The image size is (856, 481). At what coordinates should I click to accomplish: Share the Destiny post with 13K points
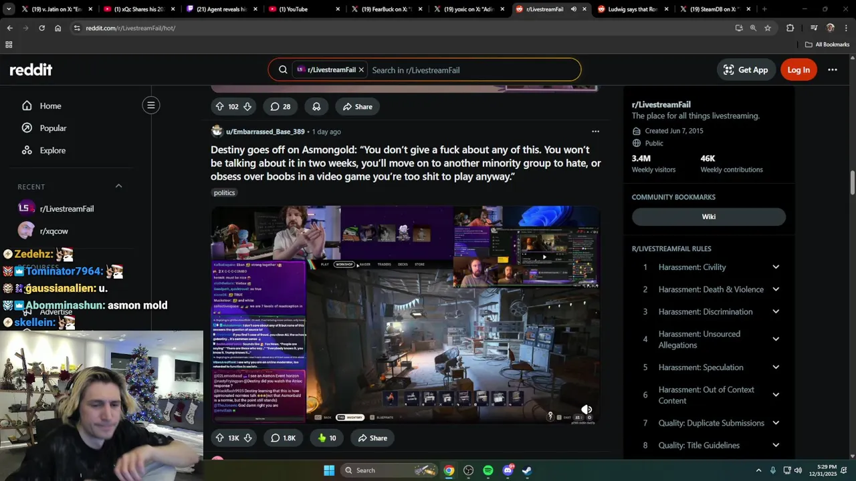372,438
